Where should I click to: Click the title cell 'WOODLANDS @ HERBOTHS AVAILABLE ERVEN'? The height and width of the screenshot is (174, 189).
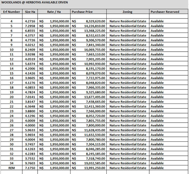coord(35,2)
